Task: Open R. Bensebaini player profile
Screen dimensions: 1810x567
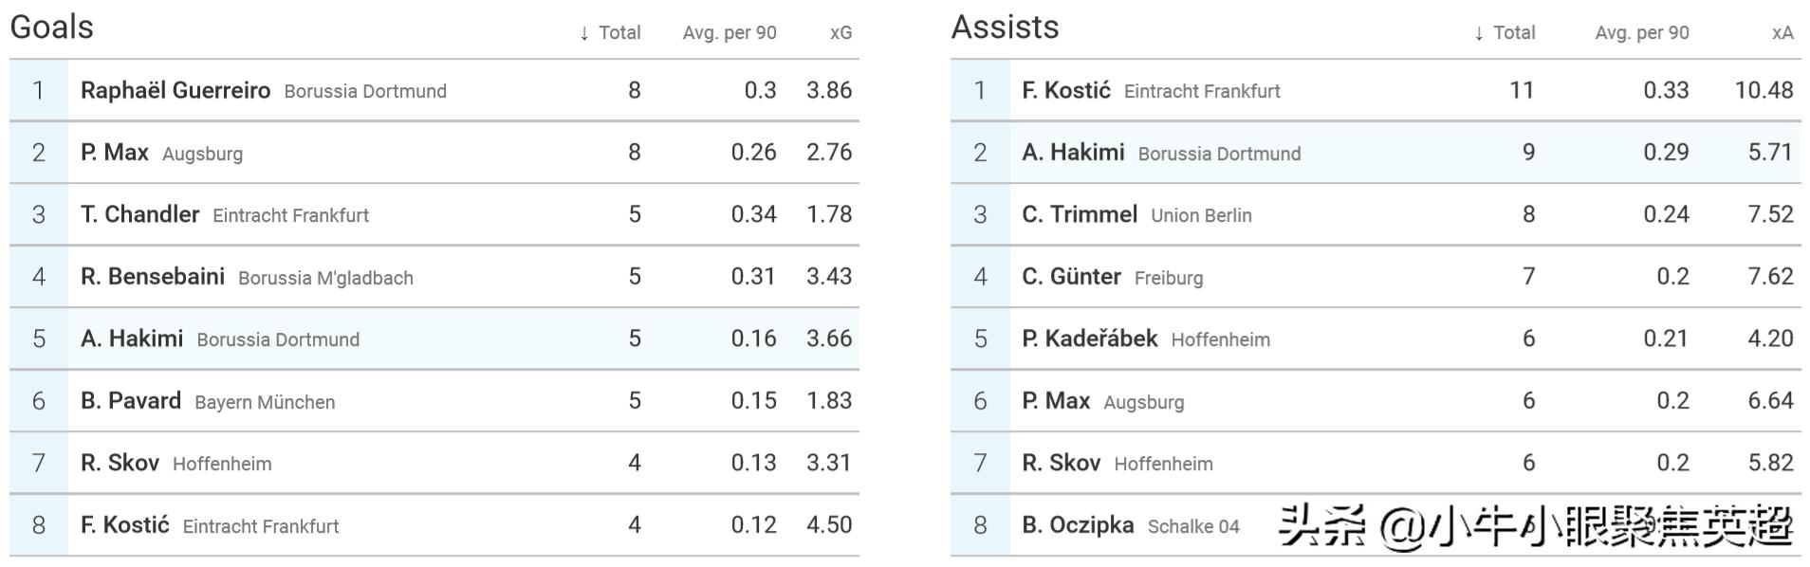Action: coord(153,276)
